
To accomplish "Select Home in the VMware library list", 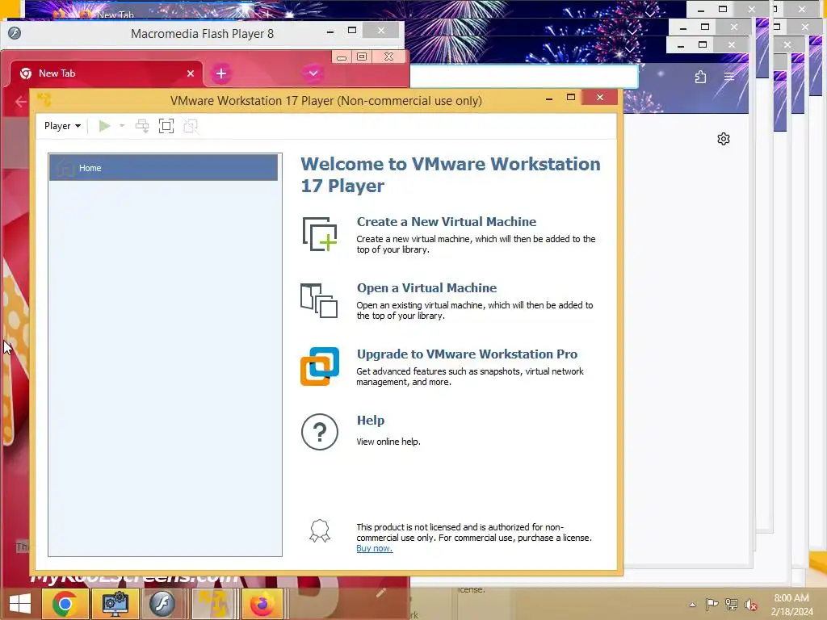I will click(163, 168).
